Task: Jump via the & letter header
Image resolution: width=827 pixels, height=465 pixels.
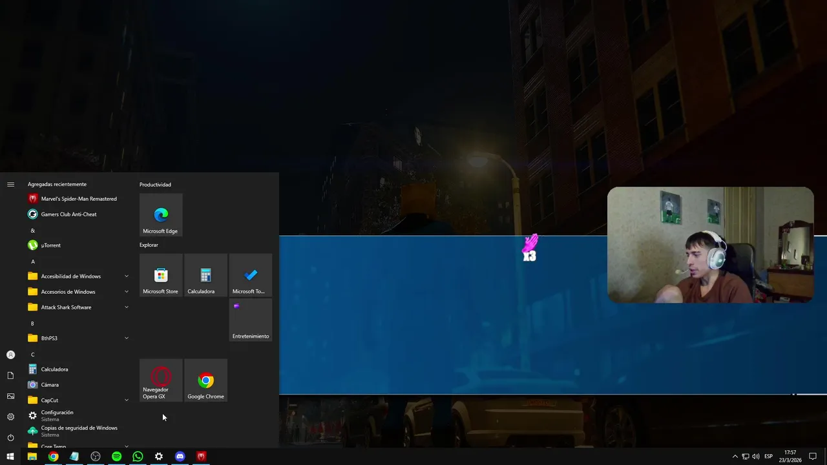Action: click(x=32, y=231)
